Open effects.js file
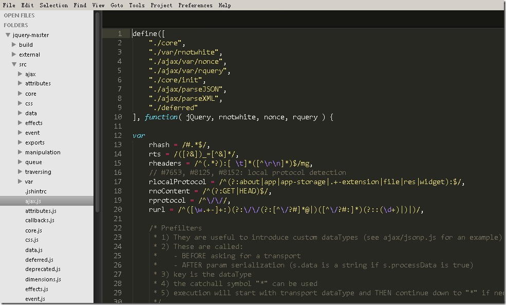 [x=36, y=289]
